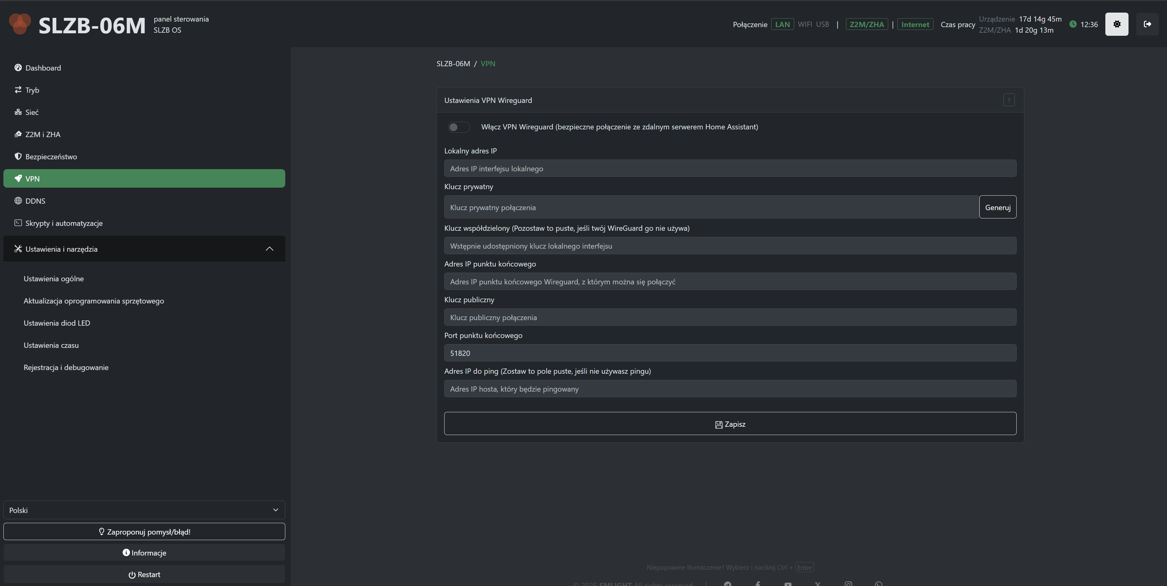The image size is (1167, 586).
Task: Open Dashboard from sidebar
Action: pos(43,68)
